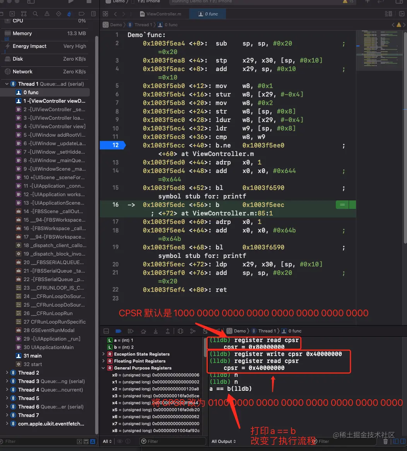Hide the debug area button

[106, 331]
